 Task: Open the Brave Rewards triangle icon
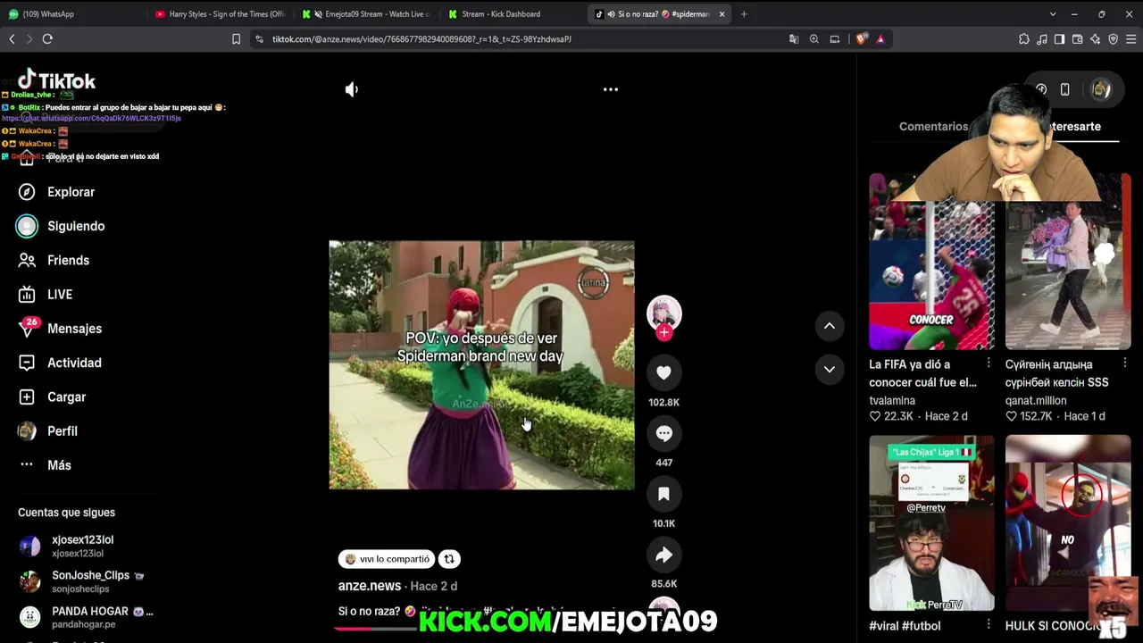[x=880, y=39]
